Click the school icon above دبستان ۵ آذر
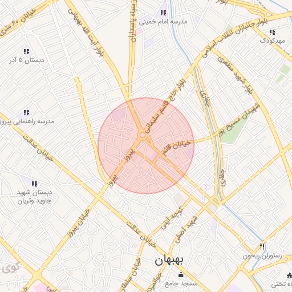Screen dimensions: 292x292 tap(26, 51)
